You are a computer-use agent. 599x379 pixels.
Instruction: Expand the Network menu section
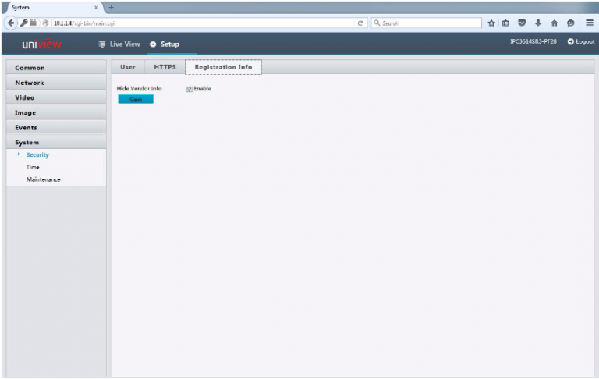click(x=56, y=83)
